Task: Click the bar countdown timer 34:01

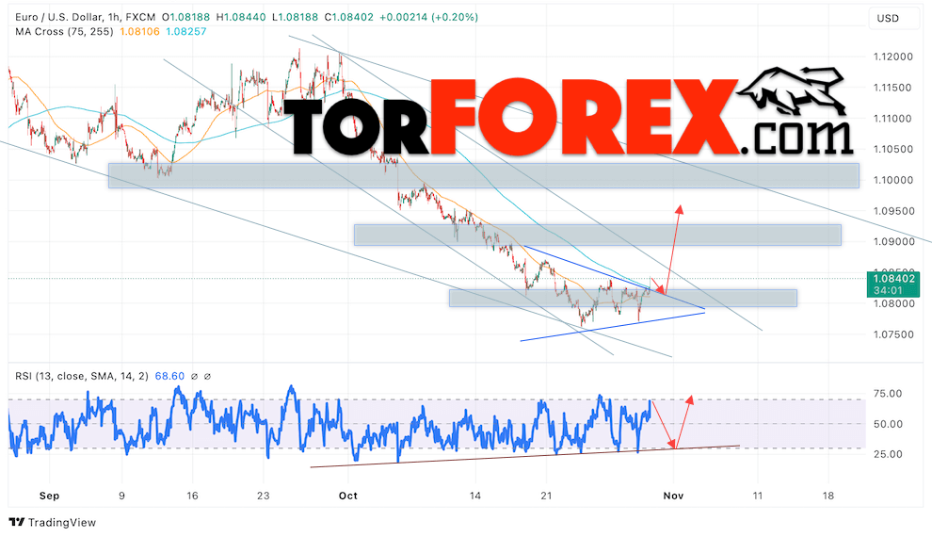Action: click(888, 291)
